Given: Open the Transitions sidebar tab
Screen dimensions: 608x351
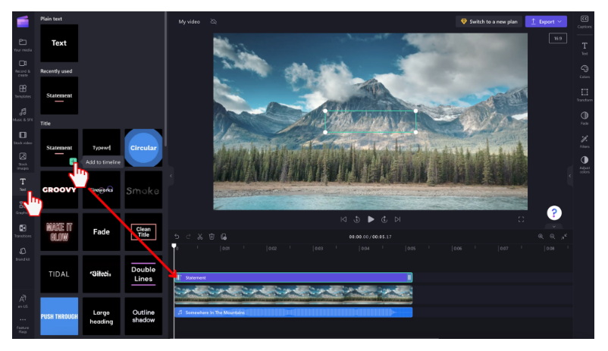Looking at the screenshot, I should click(23, 230).
